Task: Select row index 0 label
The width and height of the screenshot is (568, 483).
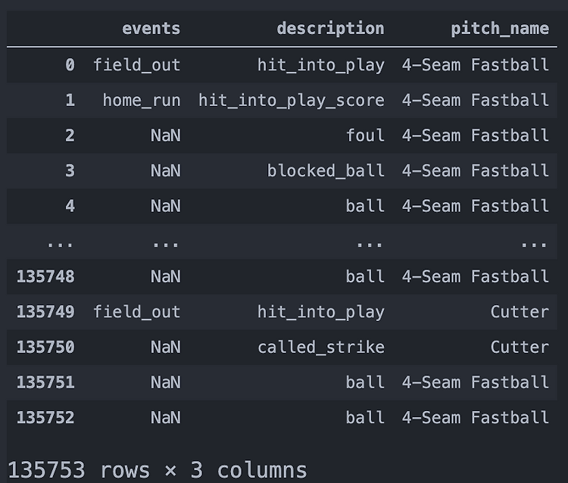Action: 70,65
